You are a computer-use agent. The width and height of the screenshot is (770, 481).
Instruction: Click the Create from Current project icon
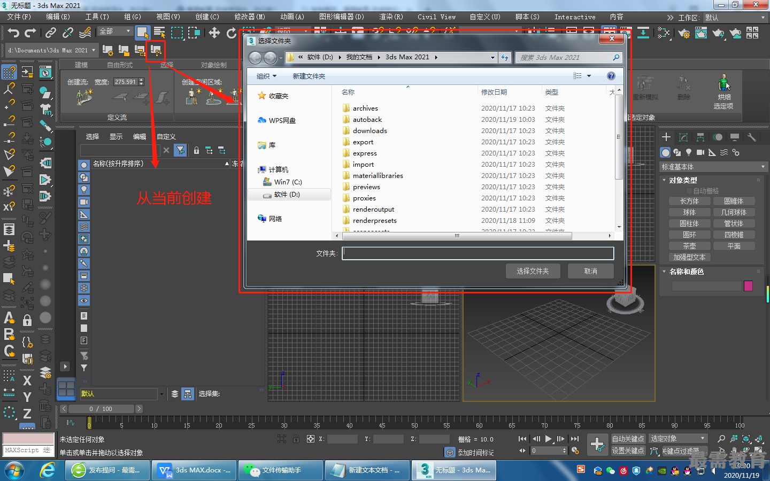[156, 50]
